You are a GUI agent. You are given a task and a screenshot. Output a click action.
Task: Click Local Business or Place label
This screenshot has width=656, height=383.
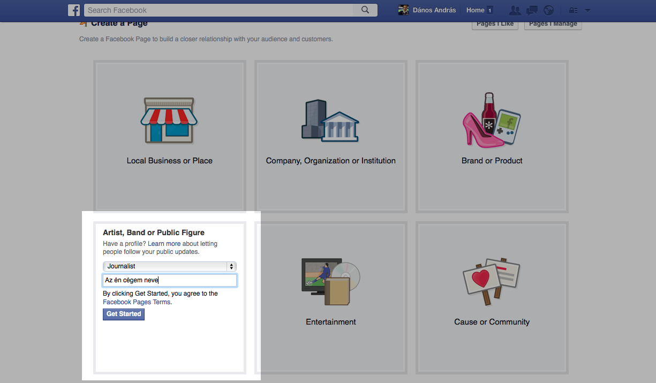click(170, 161)
